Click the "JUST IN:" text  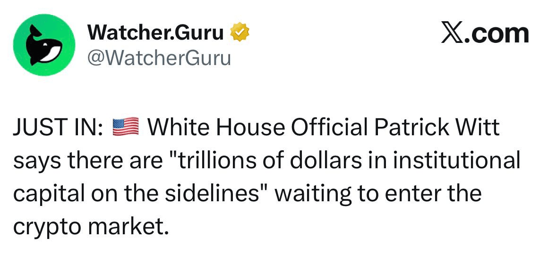58,127
